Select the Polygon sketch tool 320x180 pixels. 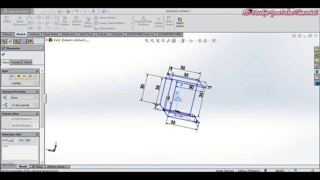pos(39,28)
